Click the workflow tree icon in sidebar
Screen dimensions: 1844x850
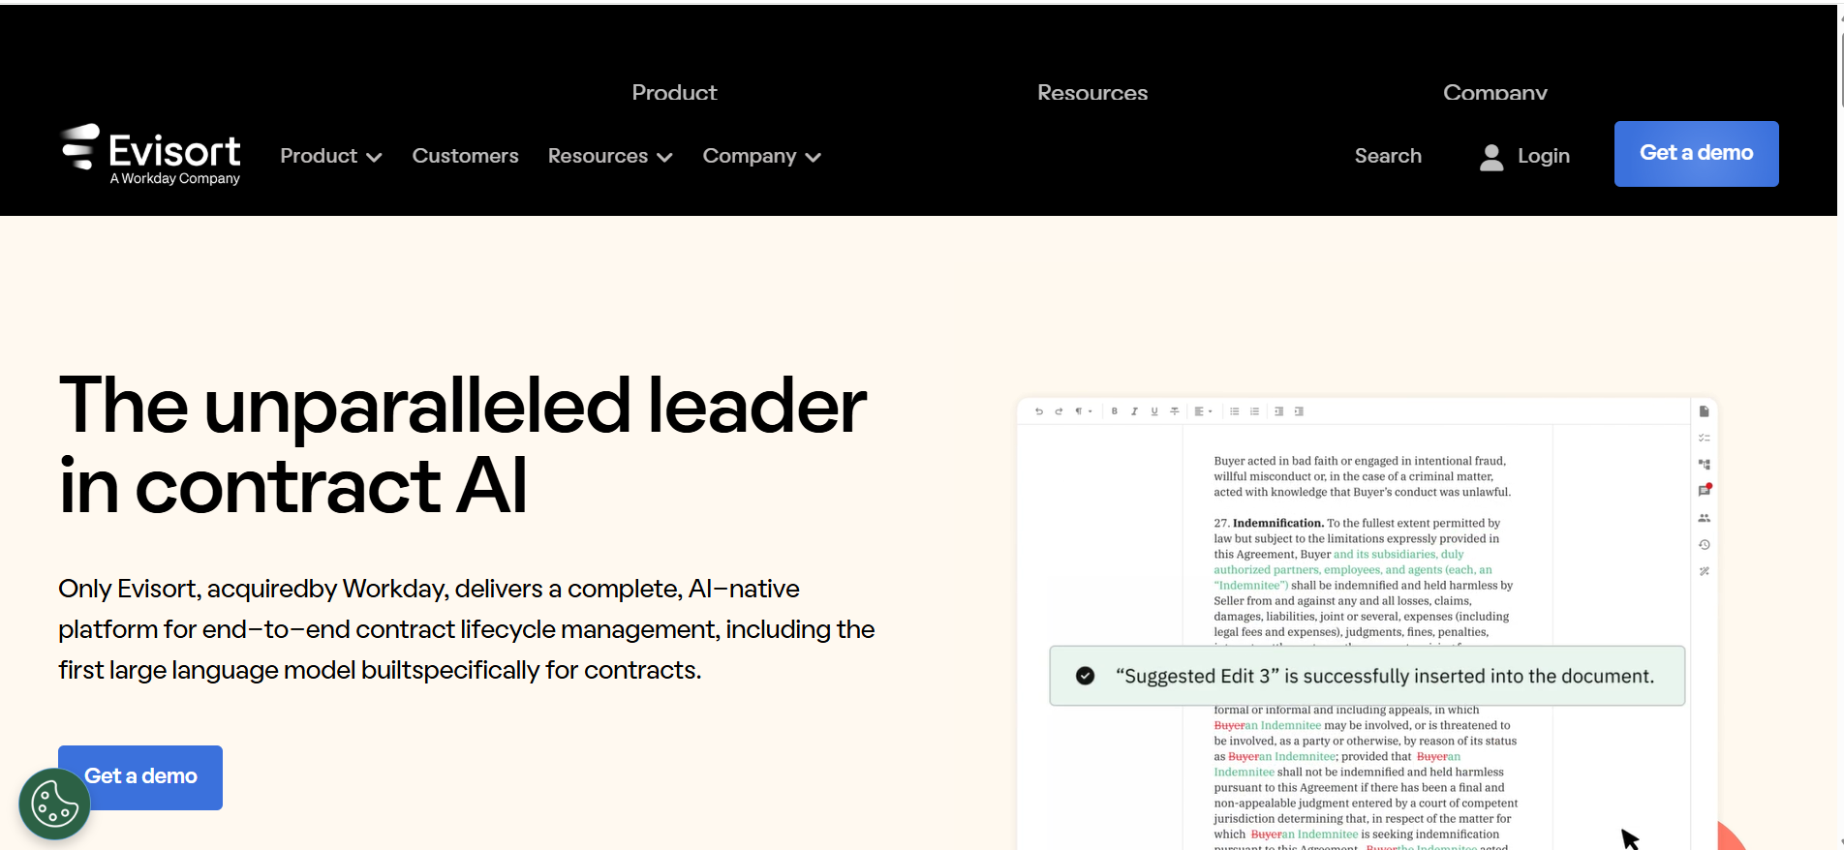click(1705, 465)
